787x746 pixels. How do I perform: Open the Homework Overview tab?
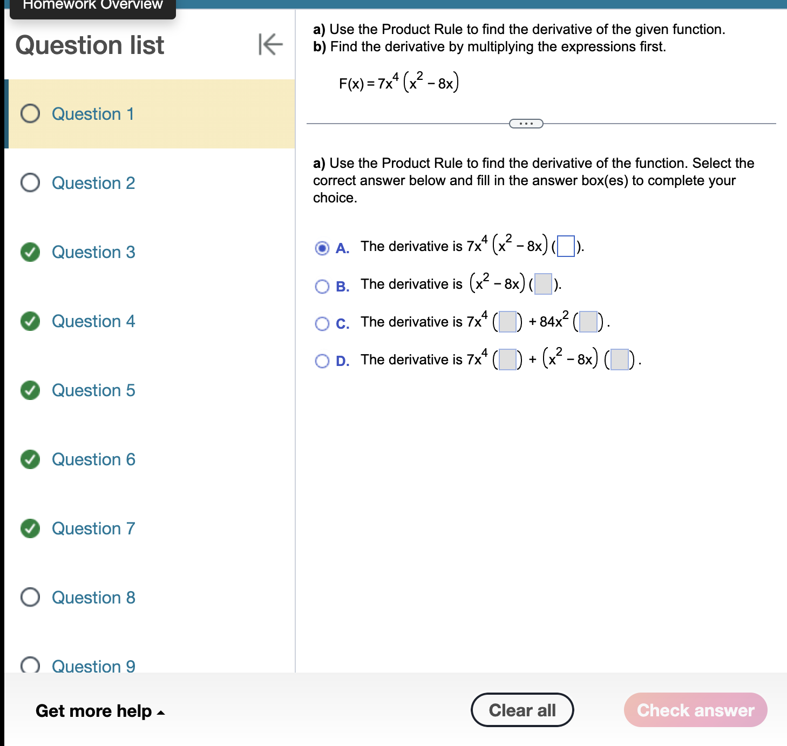click(x=89, y=5)
